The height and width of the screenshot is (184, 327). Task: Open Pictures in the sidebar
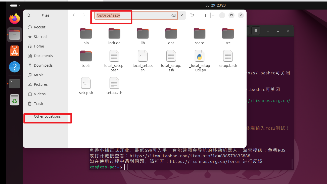tap(45, 84)
